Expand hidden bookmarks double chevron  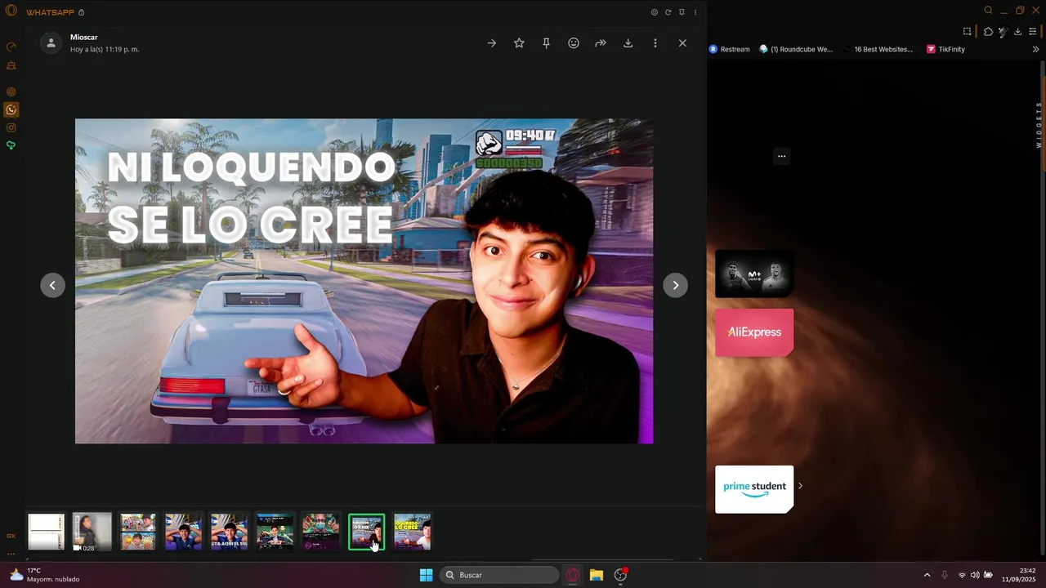coord(1035,49)
